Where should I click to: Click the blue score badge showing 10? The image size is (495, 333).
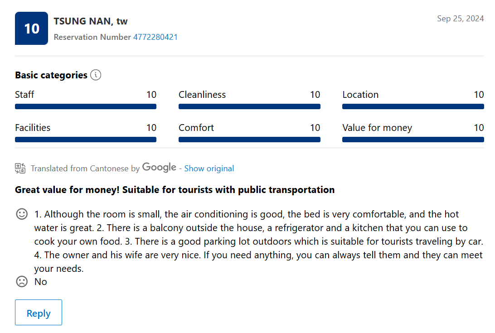click(x=31, y=29)
